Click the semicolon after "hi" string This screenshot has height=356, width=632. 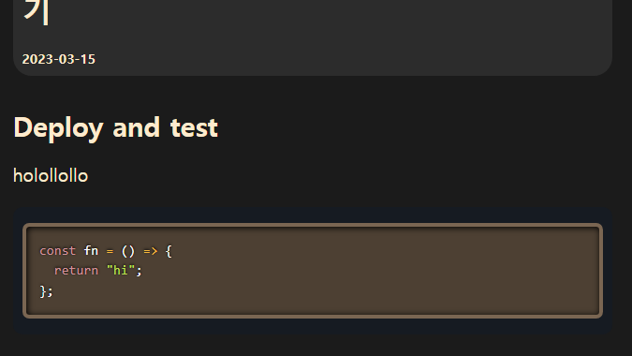click(x=140, y=271)
